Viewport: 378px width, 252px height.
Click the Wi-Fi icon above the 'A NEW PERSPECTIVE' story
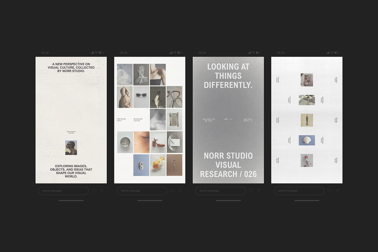click(x=96, y=53)
